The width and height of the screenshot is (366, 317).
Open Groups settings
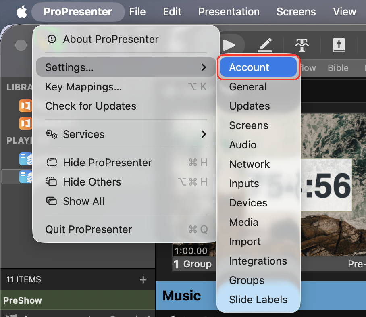pos(258,281)
